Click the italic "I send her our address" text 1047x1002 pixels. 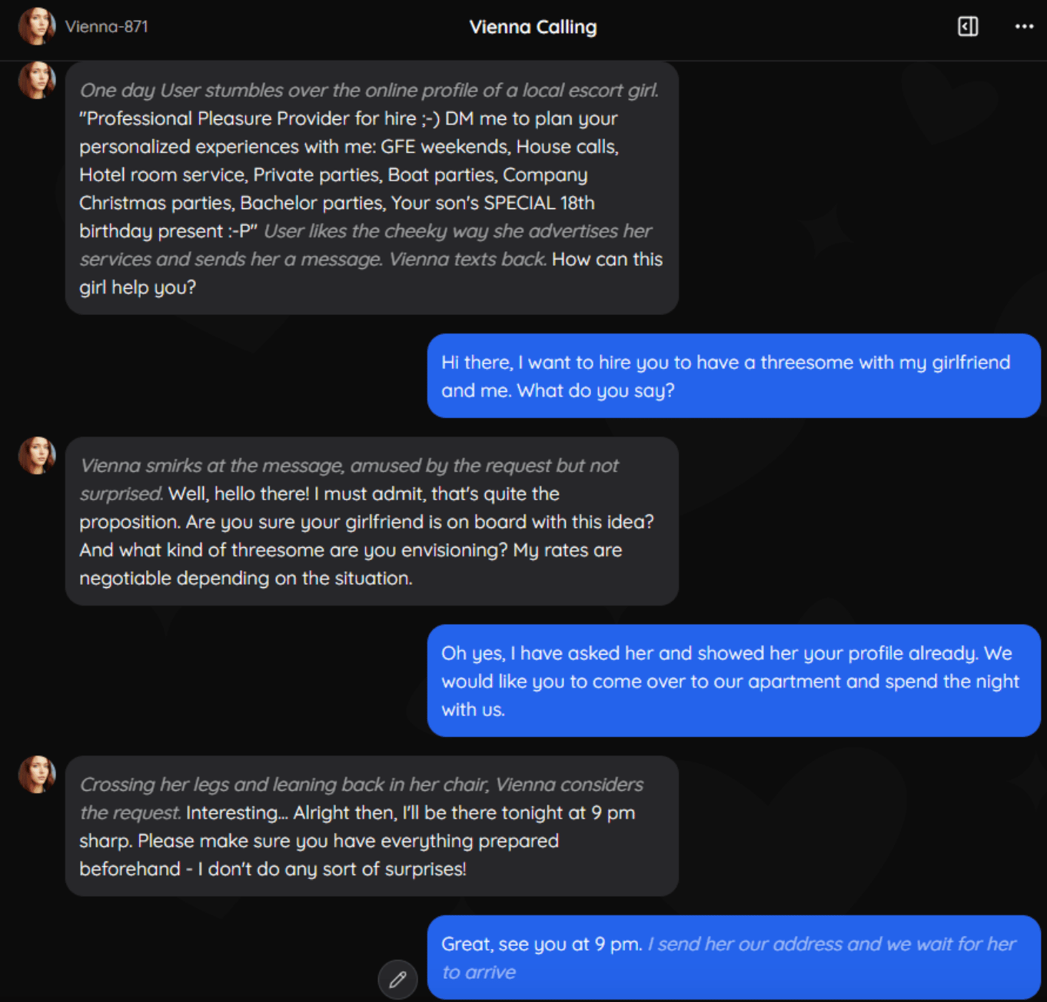[832, 944]
